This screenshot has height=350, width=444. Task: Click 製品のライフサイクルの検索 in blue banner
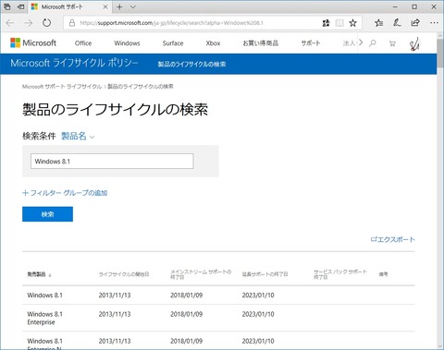coord(191,64)
